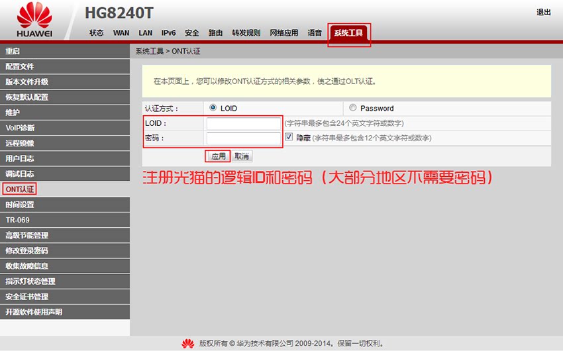Open 时间设置 in the sidebar

coord(65,205)
